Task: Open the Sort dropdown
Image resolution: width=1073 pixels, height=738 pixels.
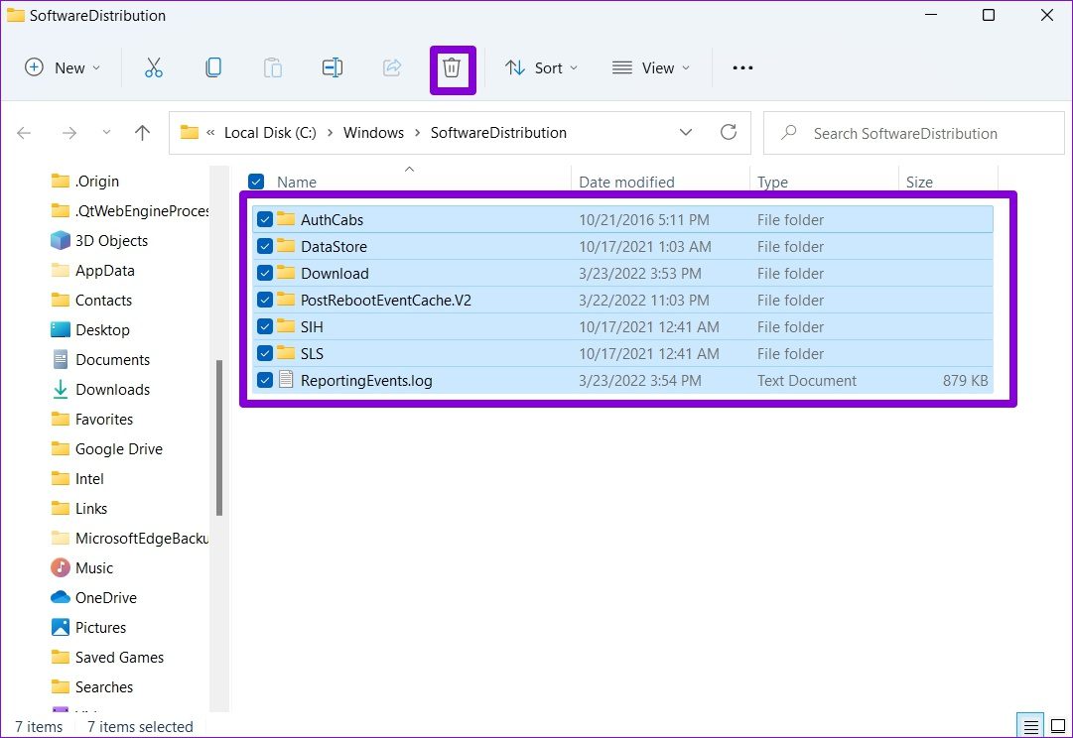Action: click(541, 68)
